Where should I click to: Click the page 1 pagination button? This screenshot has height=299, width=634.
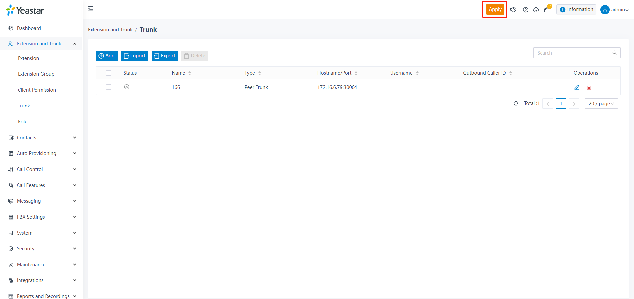coord(561,104)
